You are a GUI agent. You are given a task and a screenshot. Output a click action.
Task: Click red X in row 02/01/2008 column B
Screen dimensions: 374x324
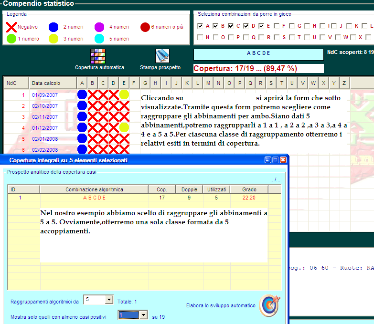pyautogui.click(x=93, y=138)
